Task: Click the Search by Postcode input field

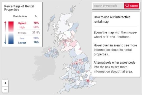Action: (x=108, y=6)
